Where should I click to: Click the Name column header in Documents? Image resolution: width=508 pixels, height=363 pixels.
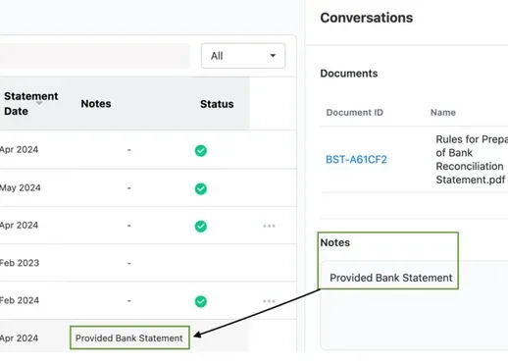(x=443, y=113)
